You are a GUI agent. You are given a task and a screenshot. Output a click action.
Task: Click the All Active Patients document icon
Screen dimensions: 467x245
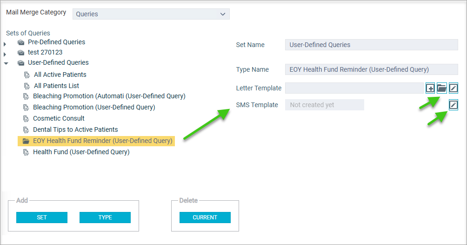pos(27,75)
